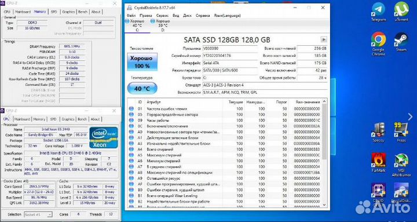Select drive C: status tab
This screenshot has height=222, width=417.
tap(137, 26)
